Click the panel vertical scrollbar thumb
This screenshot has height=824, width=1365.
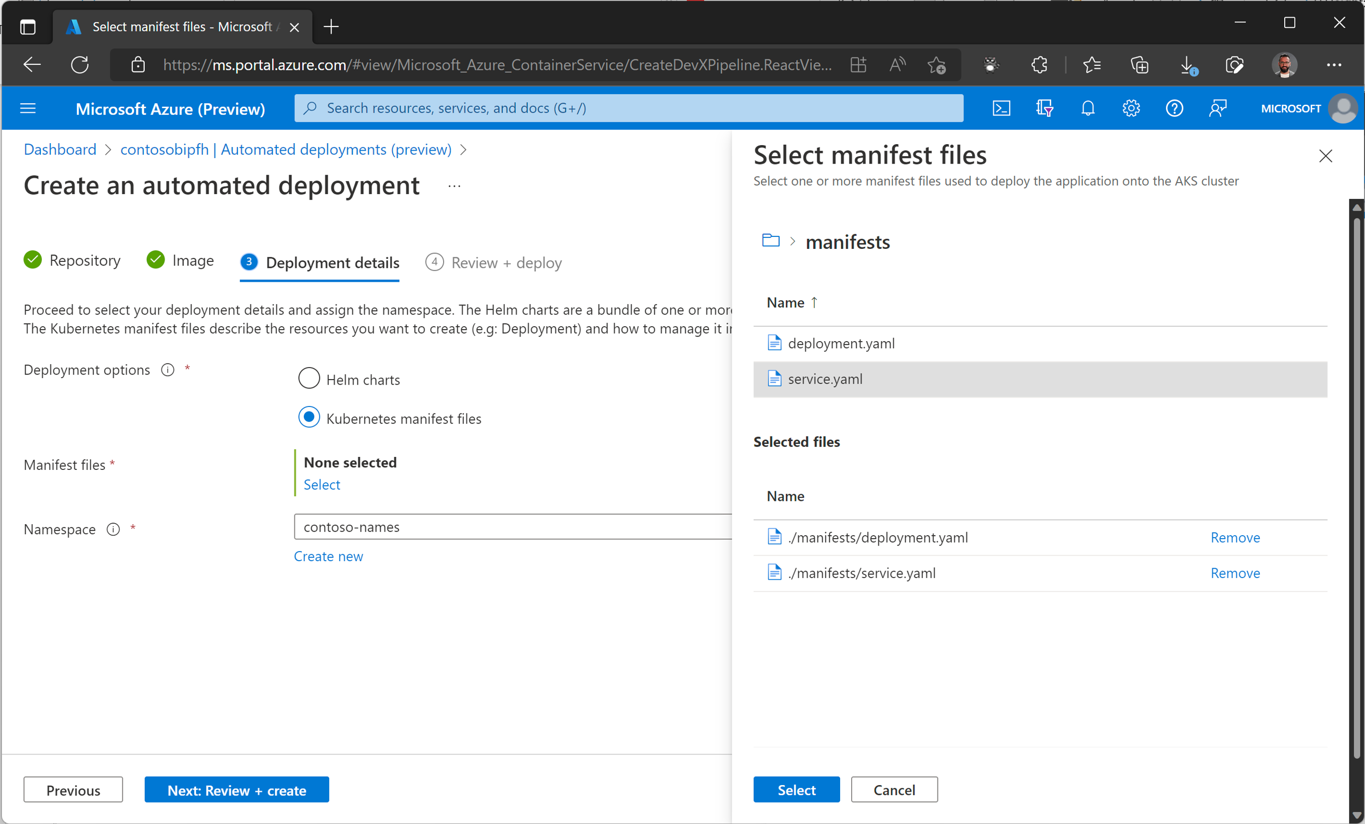1357,487
